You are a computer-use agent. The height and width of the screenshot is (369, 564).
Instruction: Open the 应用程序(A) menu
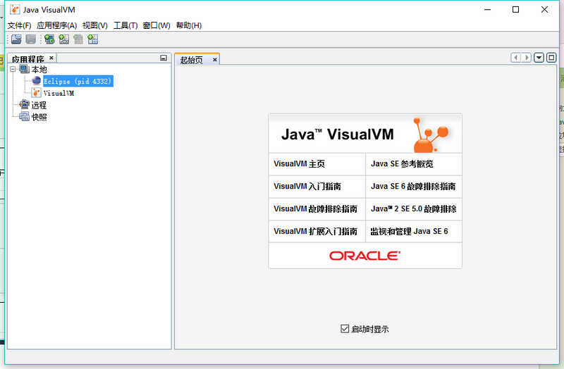point(57,25)
